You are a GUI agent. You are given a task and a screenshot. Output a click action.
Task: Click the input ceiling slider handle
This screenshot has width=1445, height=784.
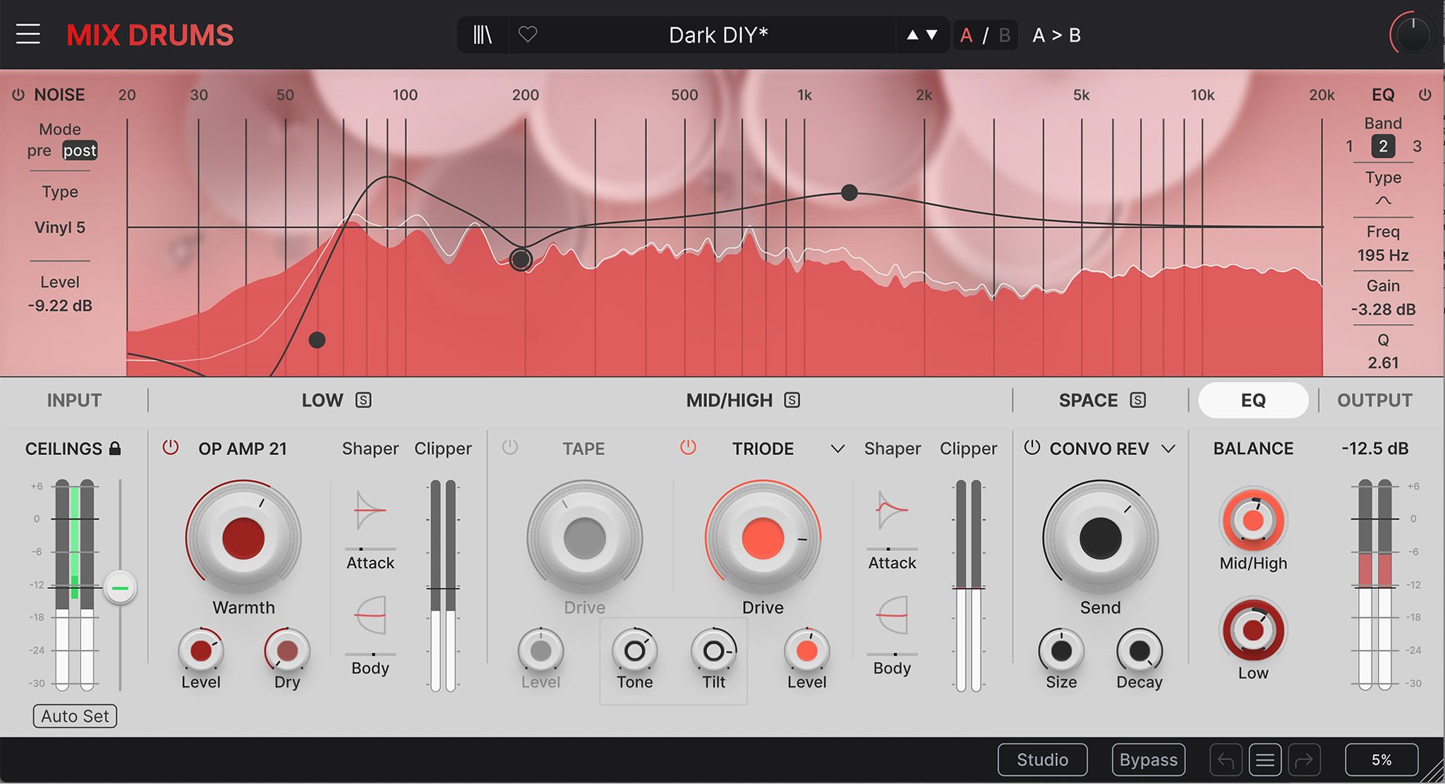coord(119,586)
